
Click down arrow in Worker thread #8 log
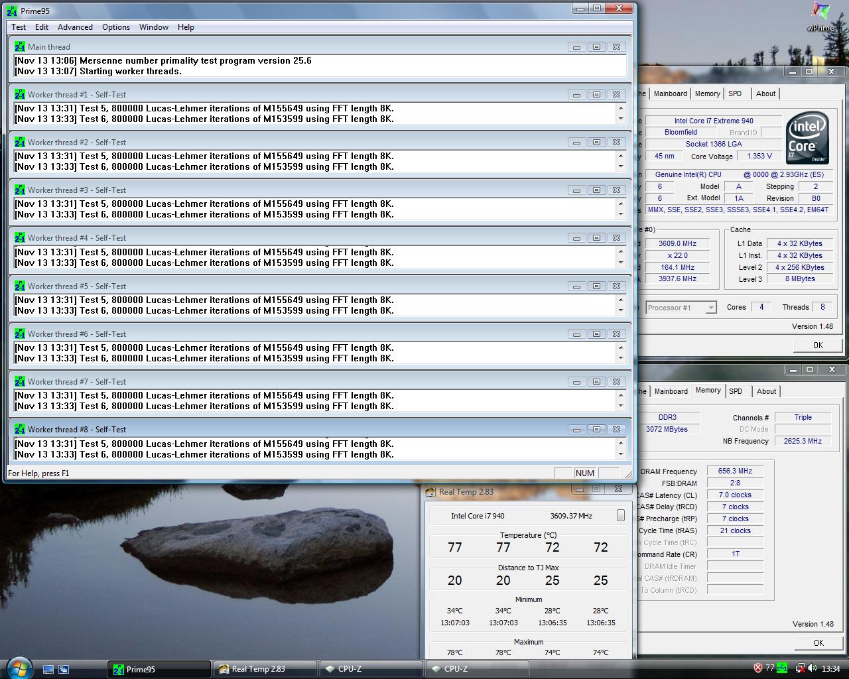click(621, 455)
